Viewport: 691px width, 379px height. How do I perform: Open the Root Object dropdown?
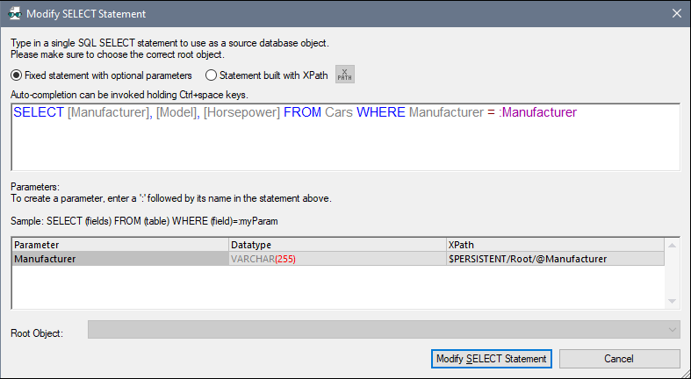coord(673,330)
